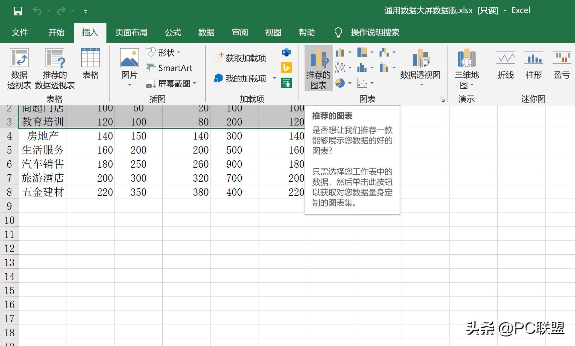
Task: Save the workbook from Quick Access toolbar
Action: pos(18,11)
